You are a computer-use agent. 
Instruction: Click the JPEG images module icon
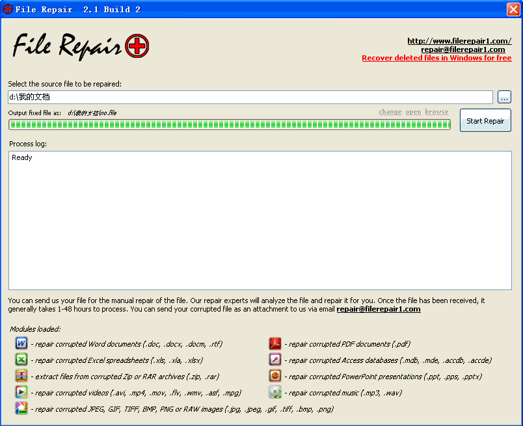coord(21,408)
